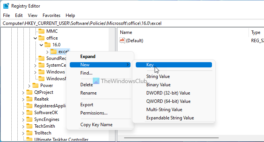Click the excel folder icon

click(54, 52)
